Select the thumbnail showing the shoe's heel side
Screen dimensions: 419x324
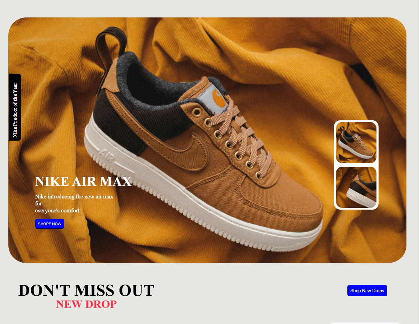(356, 187)
